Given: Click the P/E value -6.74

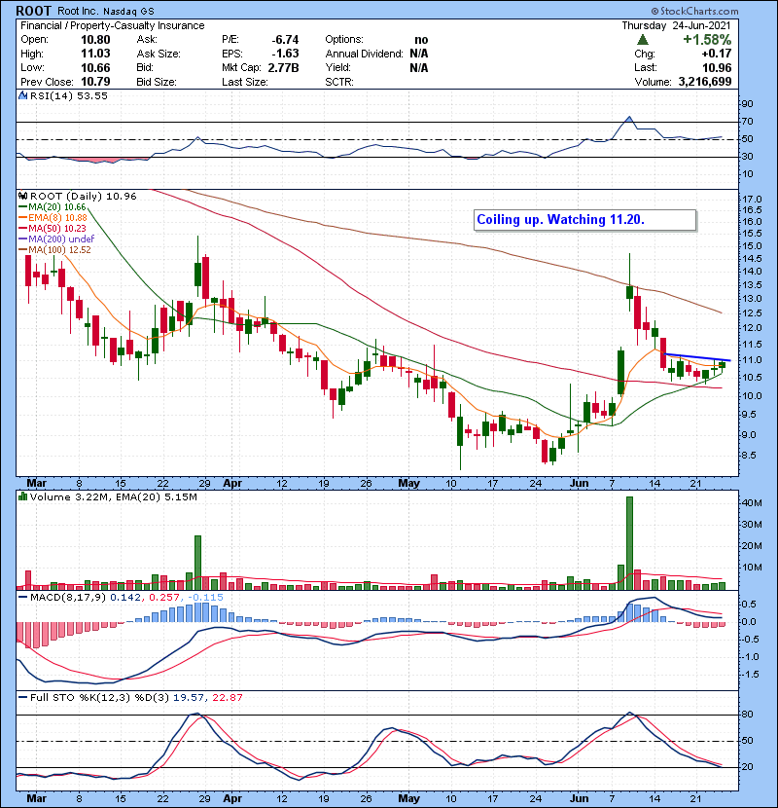Looking at the screenshot, I should click(x=285, y=40).
